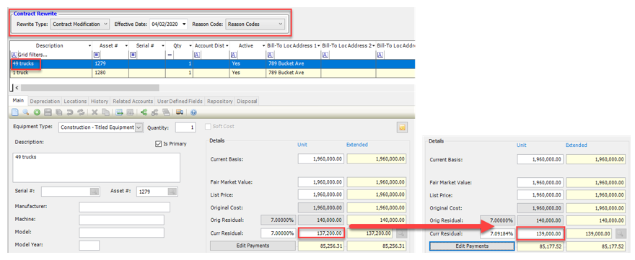The image size is (635, 260).
Task: Click the scroll-left arrow under the grid
Action: [17, 87]
